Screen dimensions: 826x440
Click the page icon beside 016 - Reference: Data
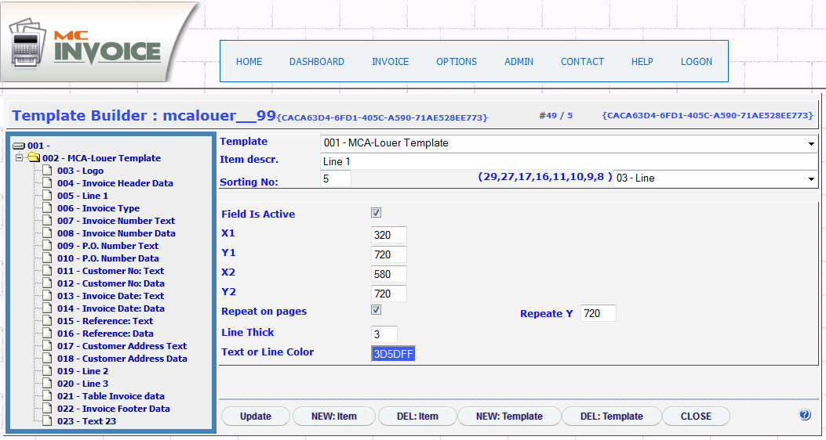48,334
